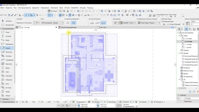Click the roof pitch angle input field
The height and width of the screenshot is (112, 199).
(x=195, y=21)
